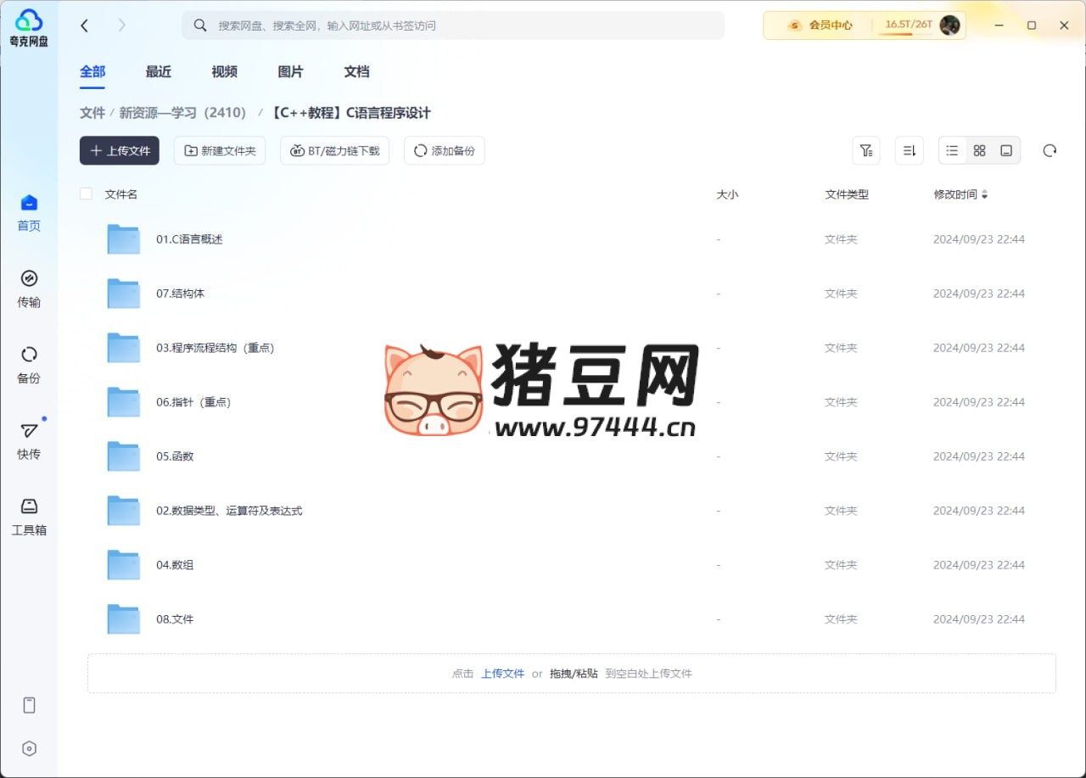Screen dimensions: 1086x778
Task: Open the 快传 (Quick Send) sidebar icon
Action: (x=29, y=439)
